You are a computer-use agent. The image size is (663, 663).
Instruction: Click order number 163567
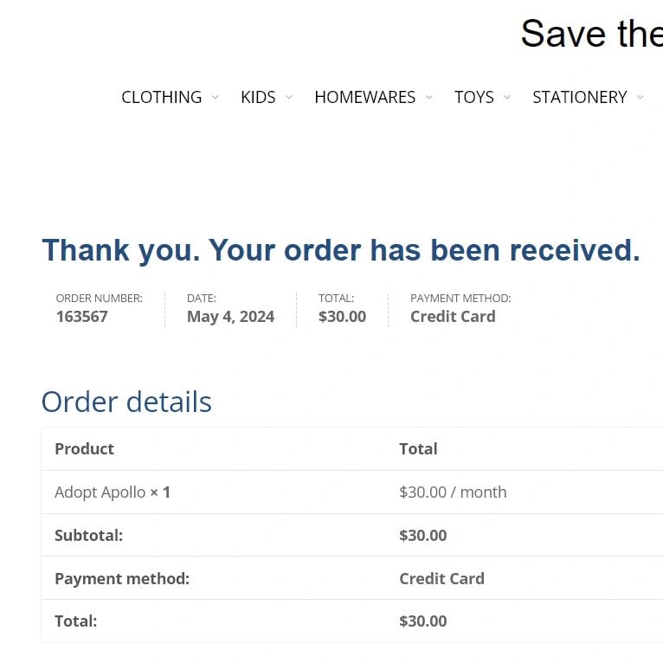pos(82,317)
